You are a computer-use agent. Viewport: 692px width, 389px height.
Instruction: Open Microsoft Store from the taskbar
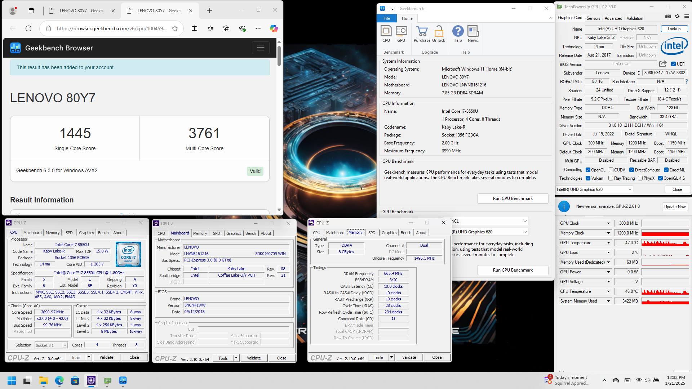pyautogui.click(x=75, y=380)
